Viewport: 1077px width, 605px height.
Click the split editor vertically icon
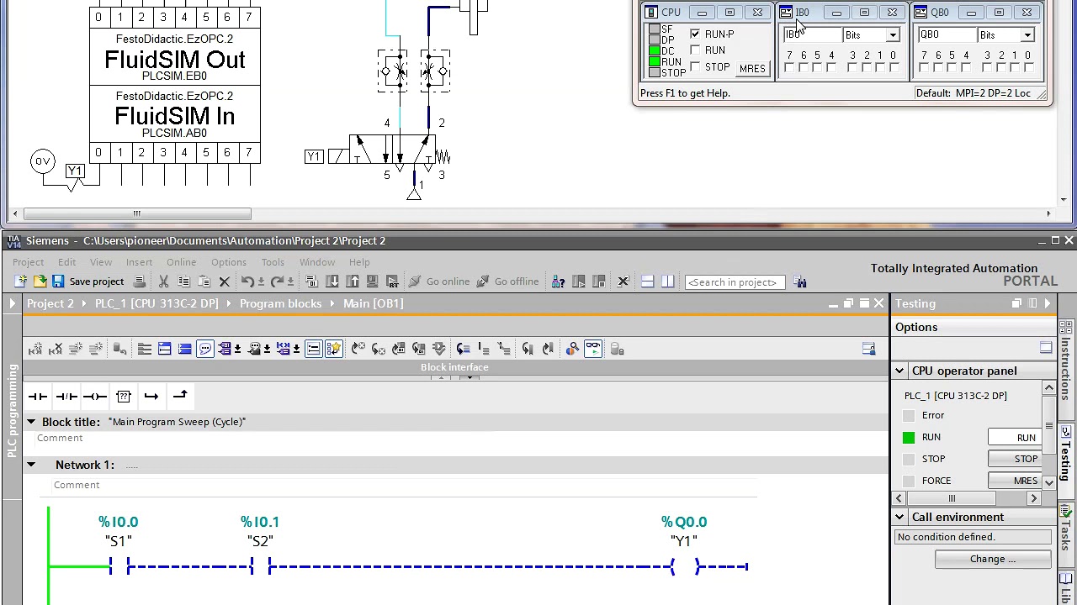[667, 281]
